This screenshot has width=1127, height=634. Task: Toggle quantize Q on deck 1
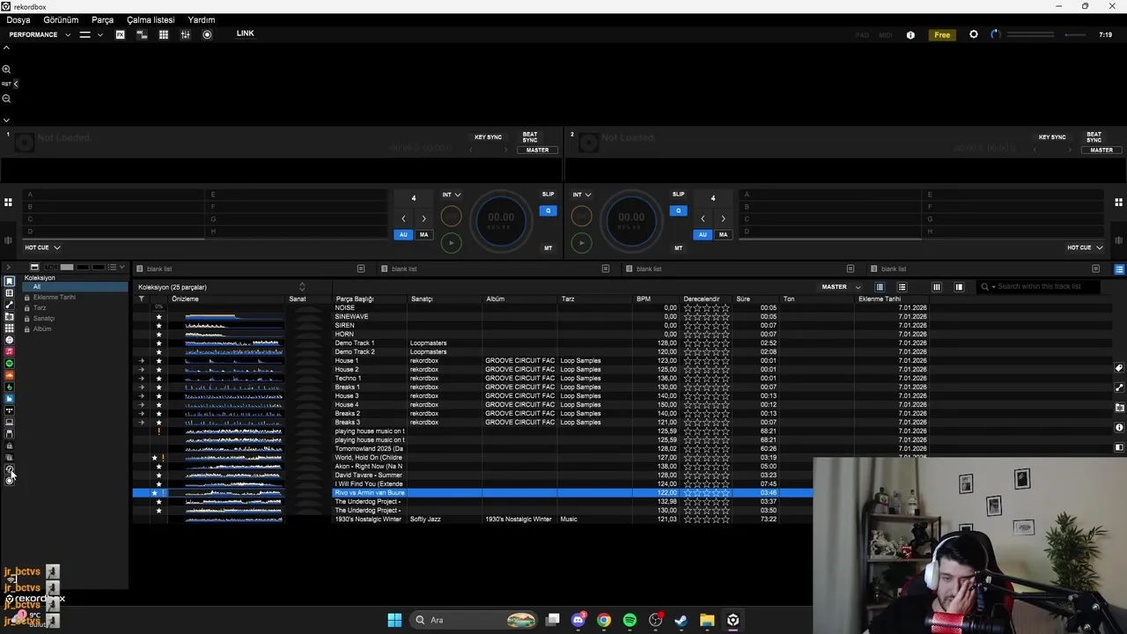pyautogui.click(x=548, y=210)
